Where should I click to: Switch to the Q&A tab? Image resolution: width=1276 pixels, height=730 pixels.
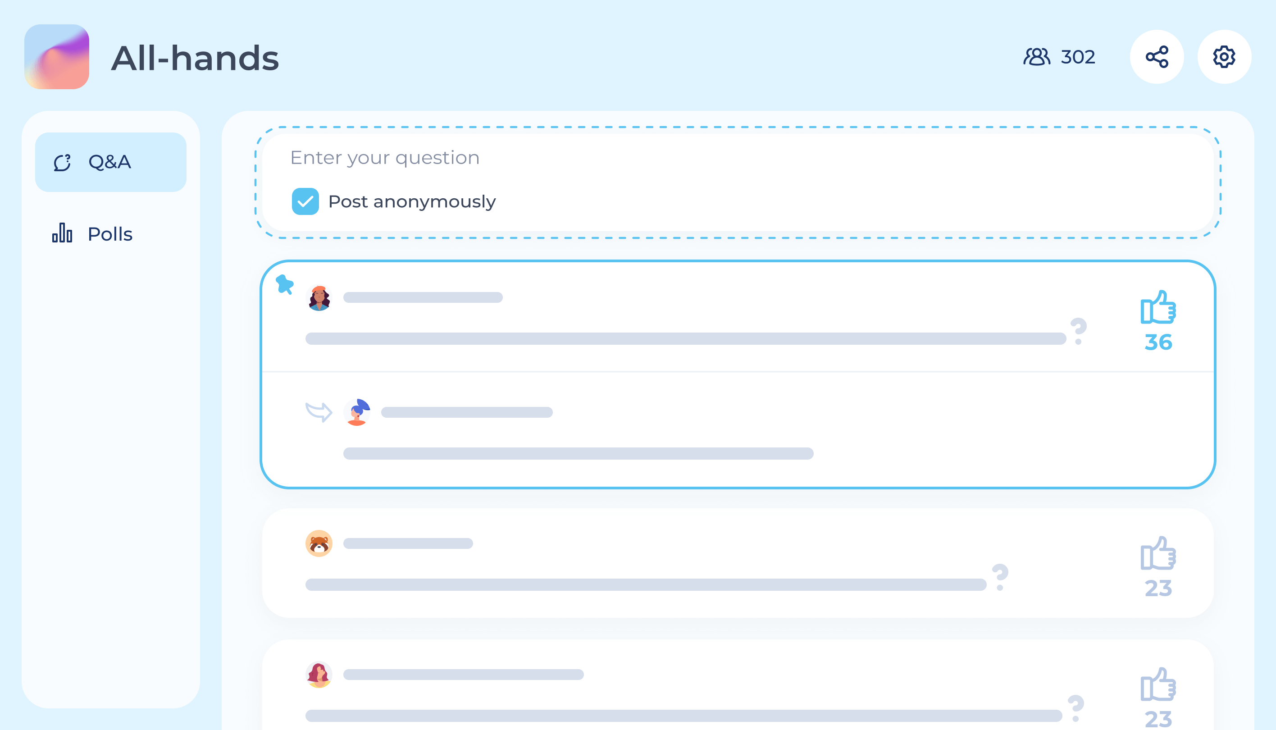(110, 162)
